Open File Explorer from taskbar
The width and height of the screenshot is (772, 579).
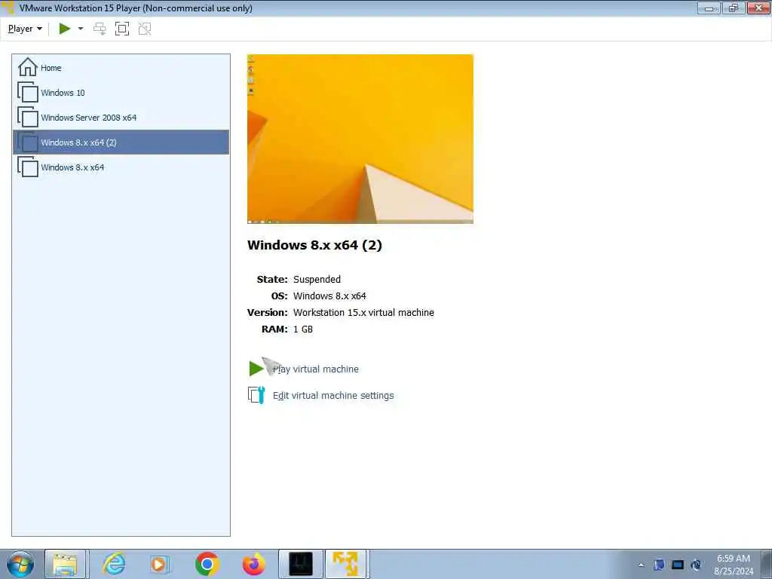pyautogui.click(x=65, y=564)
